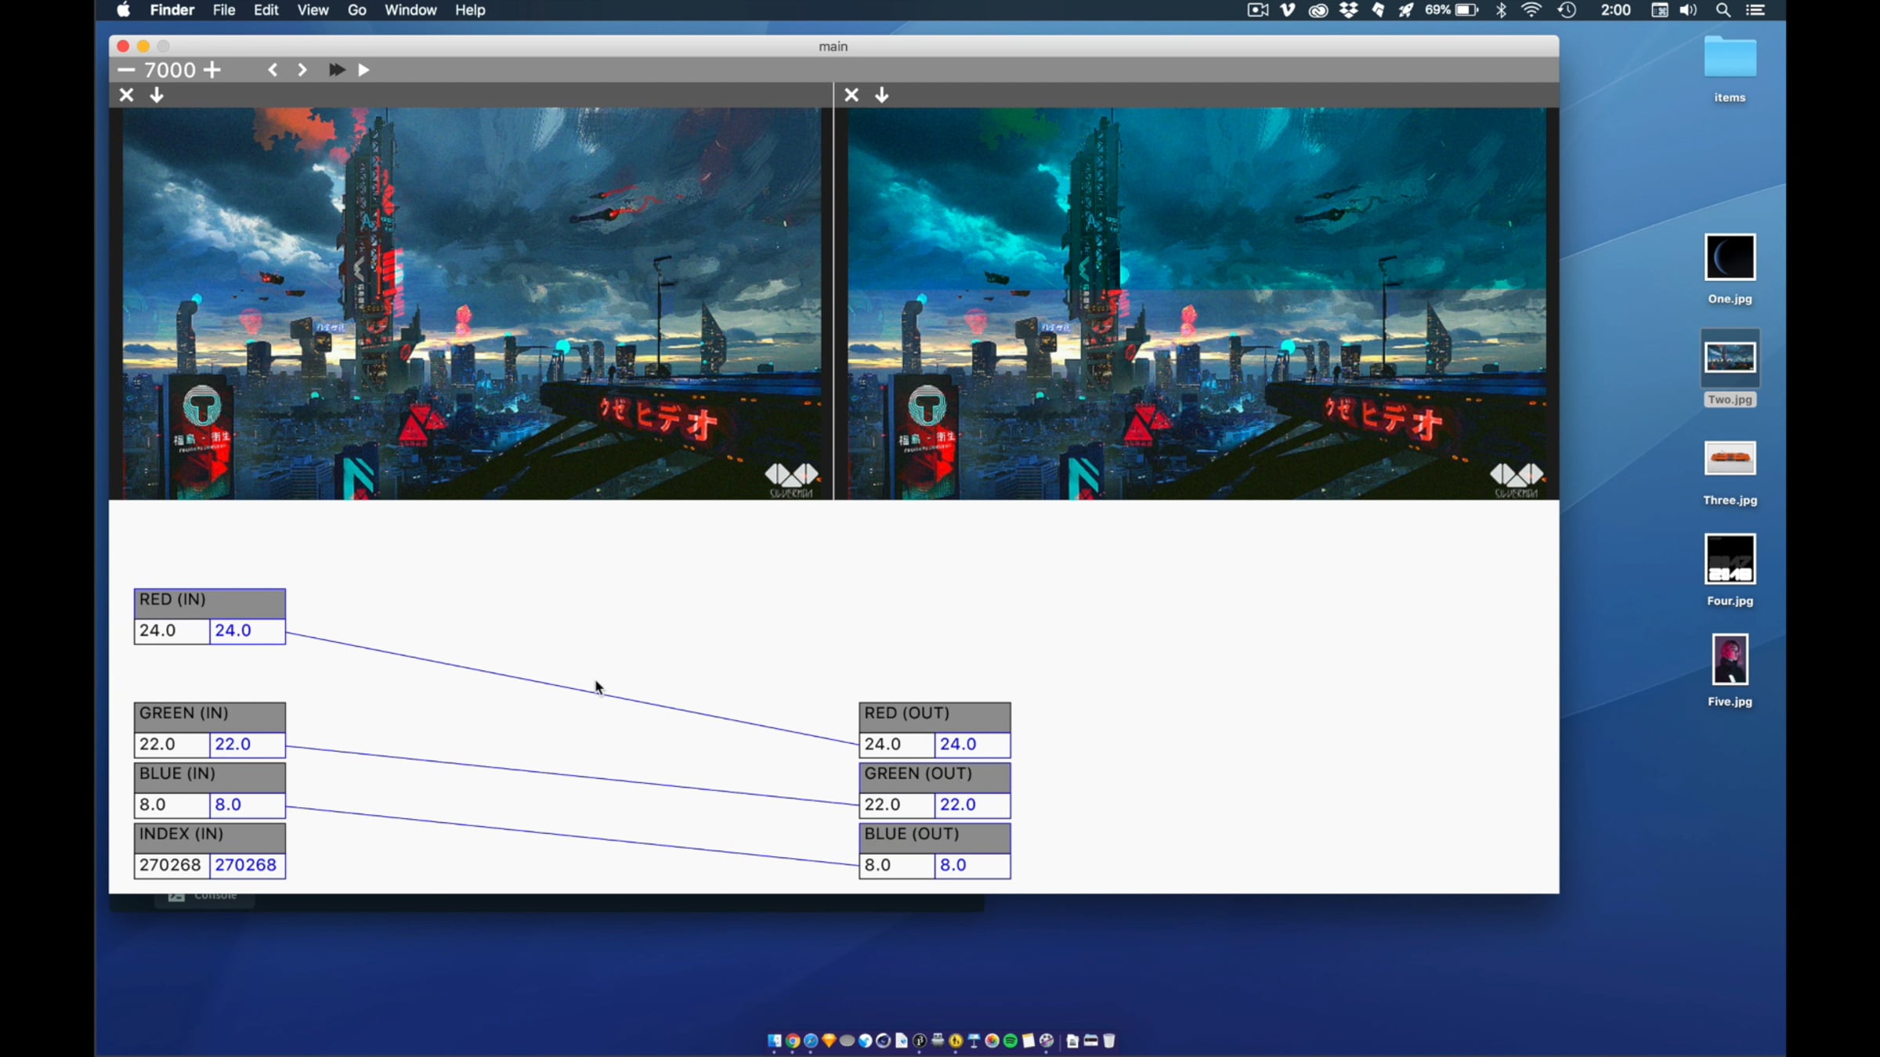Open the File menu
The width and height of the screenshot is (1880, 1057).
click(224, 10)
